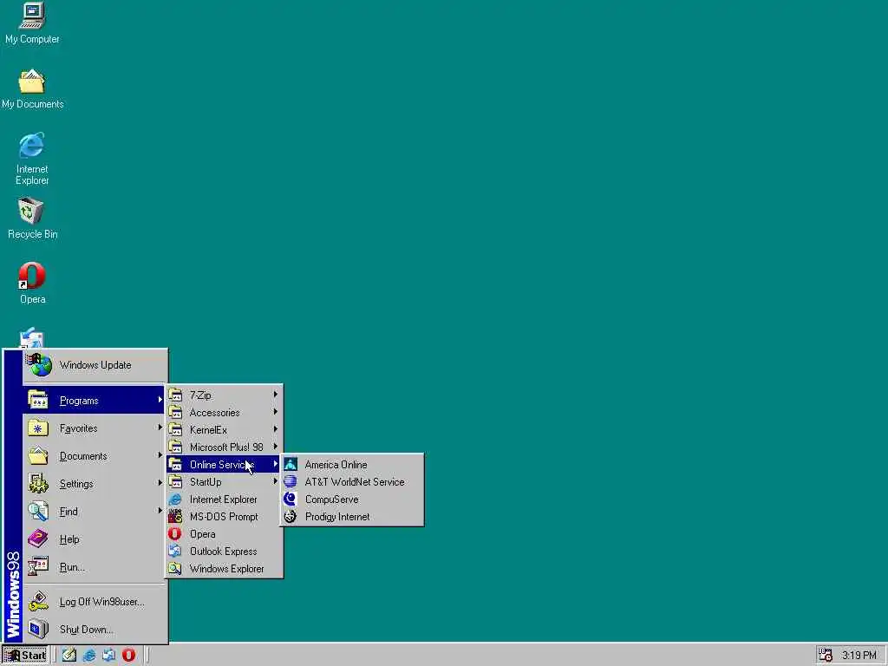The height and width of the screenshot is (666, 888).
Task: Open the Accessories program group
Action: 225,412
